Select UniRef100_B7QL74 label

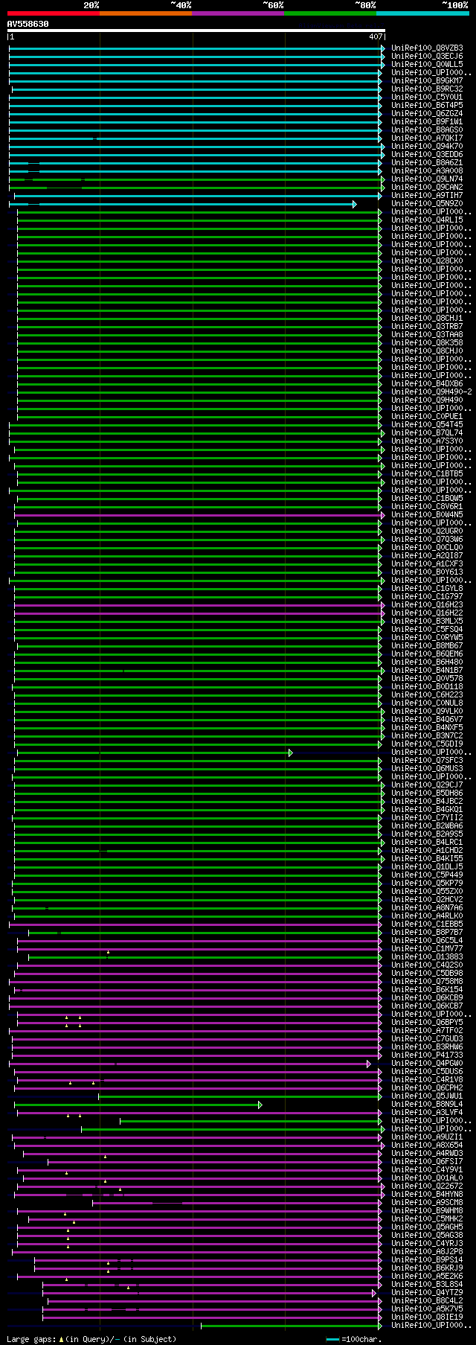(x=427, y=433)
